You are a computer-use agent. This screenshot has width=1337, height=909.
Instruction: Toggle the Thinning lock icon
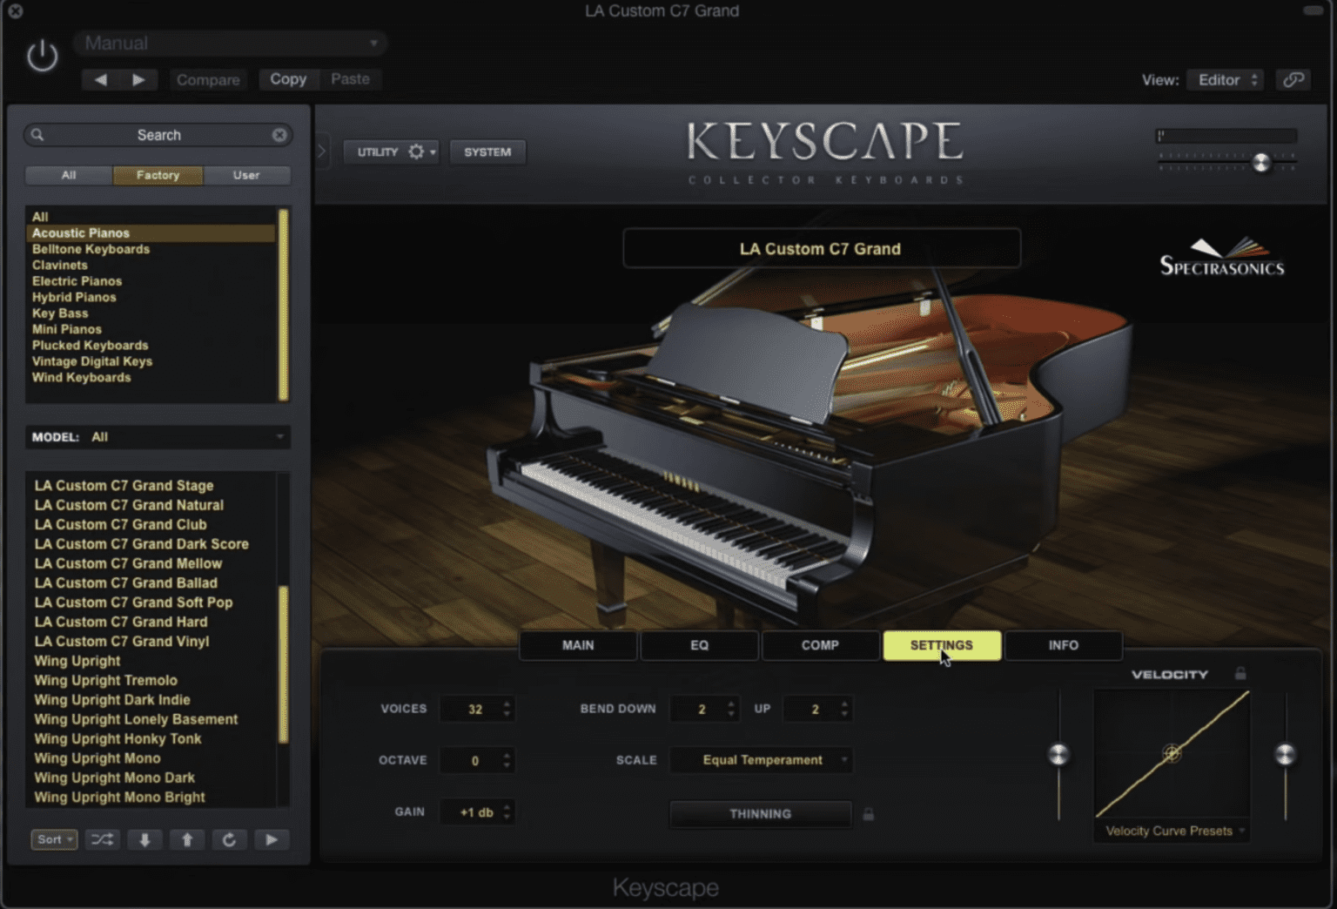(867, 814)
